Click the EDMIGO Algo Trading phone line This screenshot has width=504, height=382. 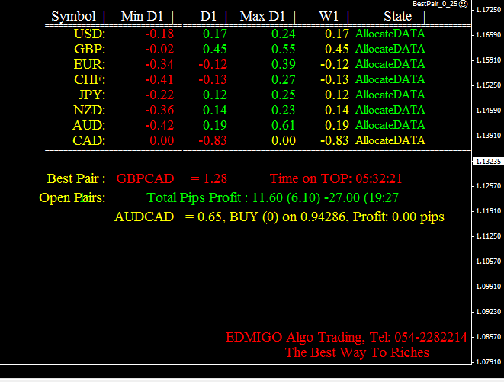(x=346, y=337)
